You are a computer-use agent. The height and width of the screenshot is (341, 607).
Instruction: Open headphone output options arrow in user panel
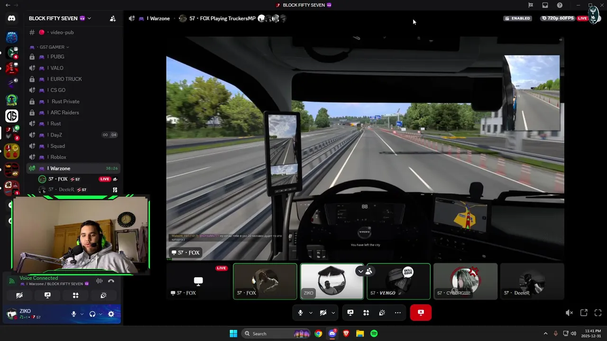(101, 314)
